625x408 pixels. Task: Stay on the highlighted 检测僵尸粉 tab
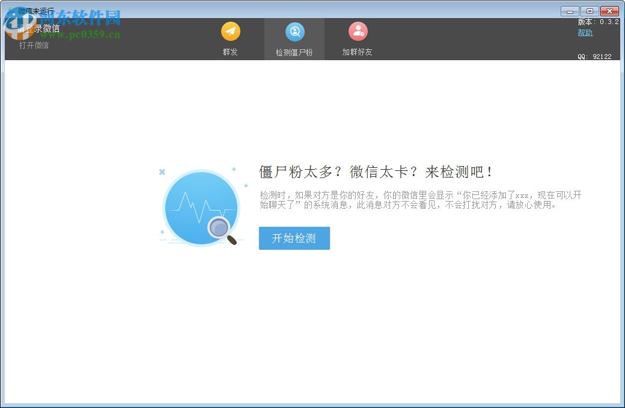[x=294, y=39]
